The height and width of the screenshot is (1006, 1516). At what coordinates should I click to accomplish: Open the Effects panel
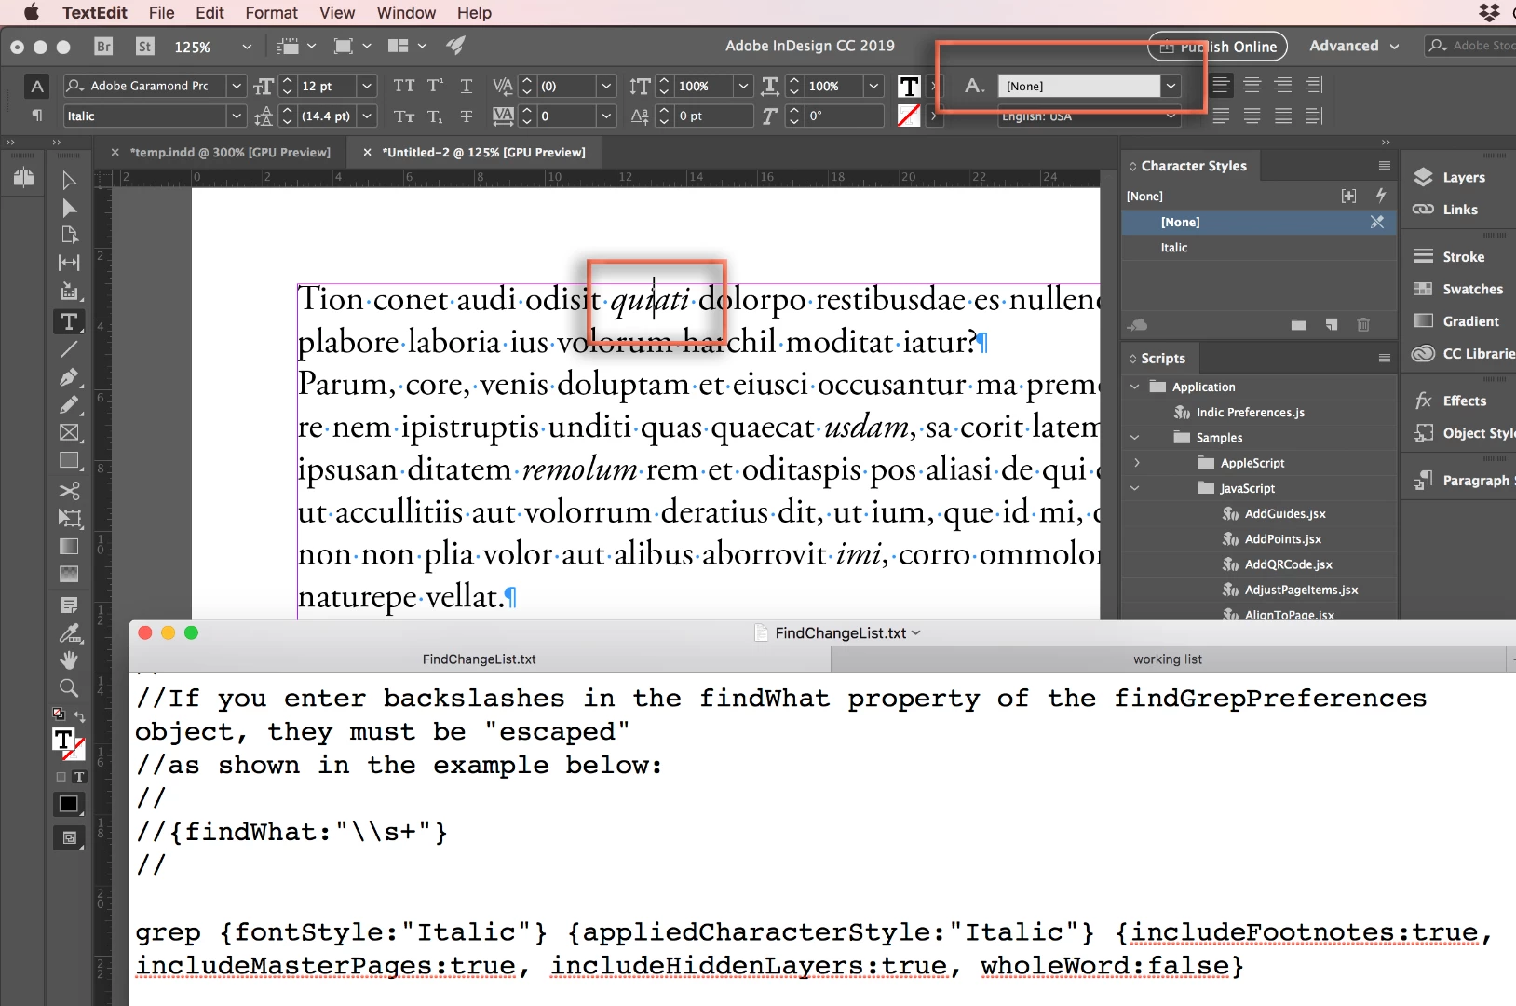click(1450, 401)
